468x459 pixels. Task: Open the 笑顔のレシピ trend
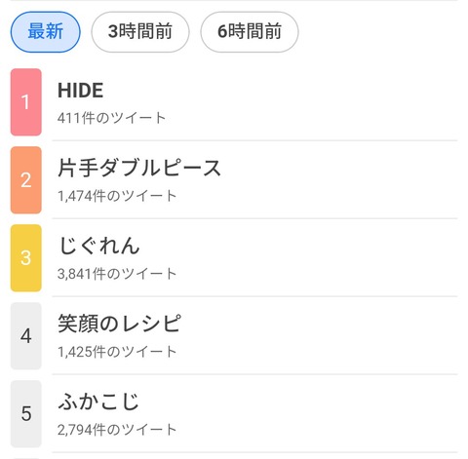pyautogui.click(x=119, y=324)
